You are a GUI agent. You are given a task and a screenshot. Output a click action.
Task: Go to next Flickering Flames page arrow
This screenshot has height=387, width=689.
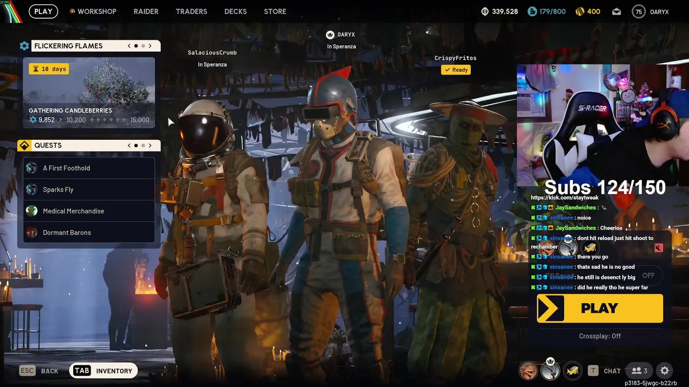[150, 46]
